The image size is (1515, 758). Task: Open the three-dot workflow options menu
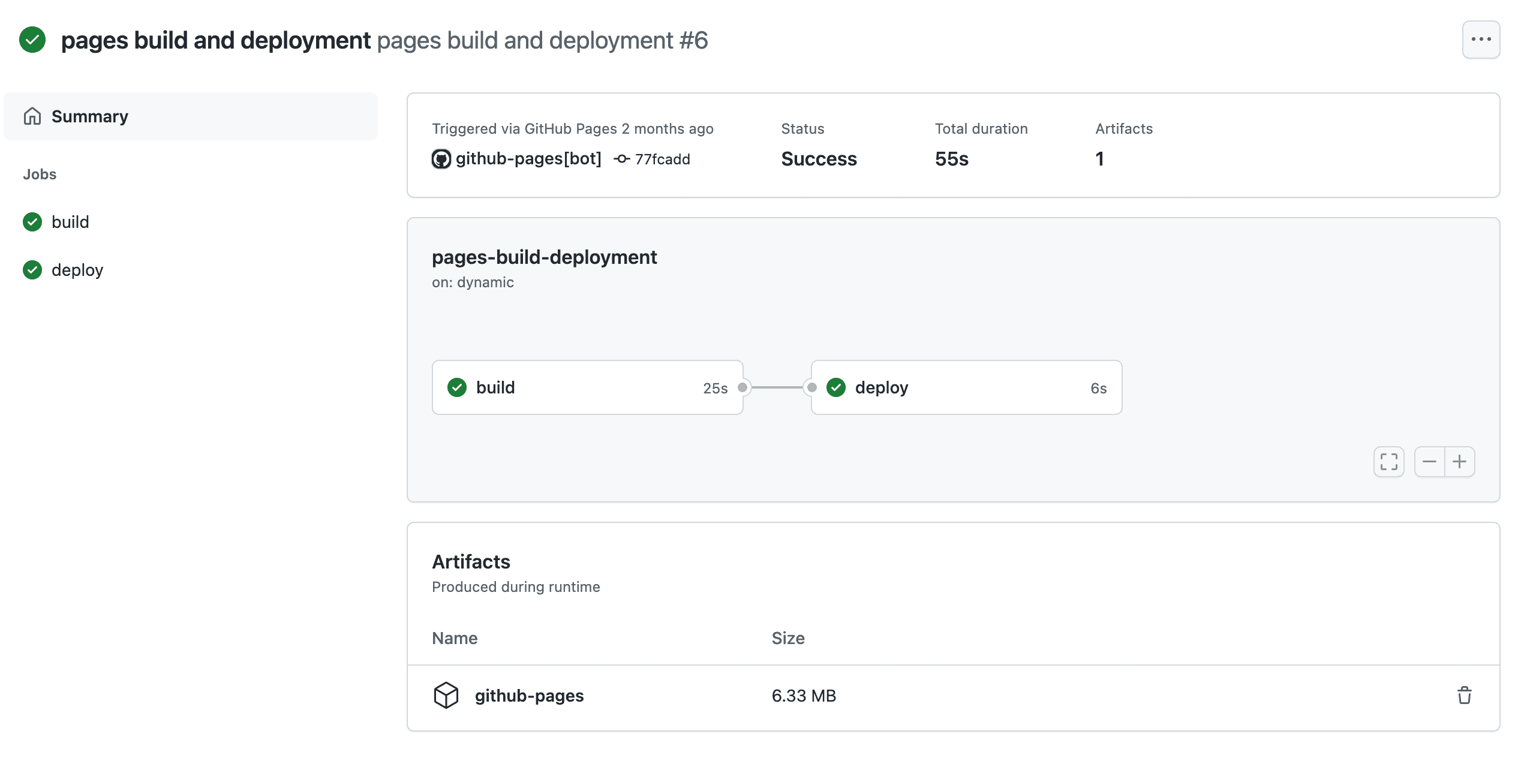tap(1480, 40)
